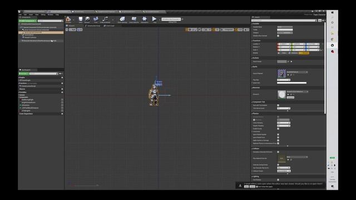Open the debug object filter dropdown
The height and width of the screenshot is (200, 356).
click(x=171, y=19)
